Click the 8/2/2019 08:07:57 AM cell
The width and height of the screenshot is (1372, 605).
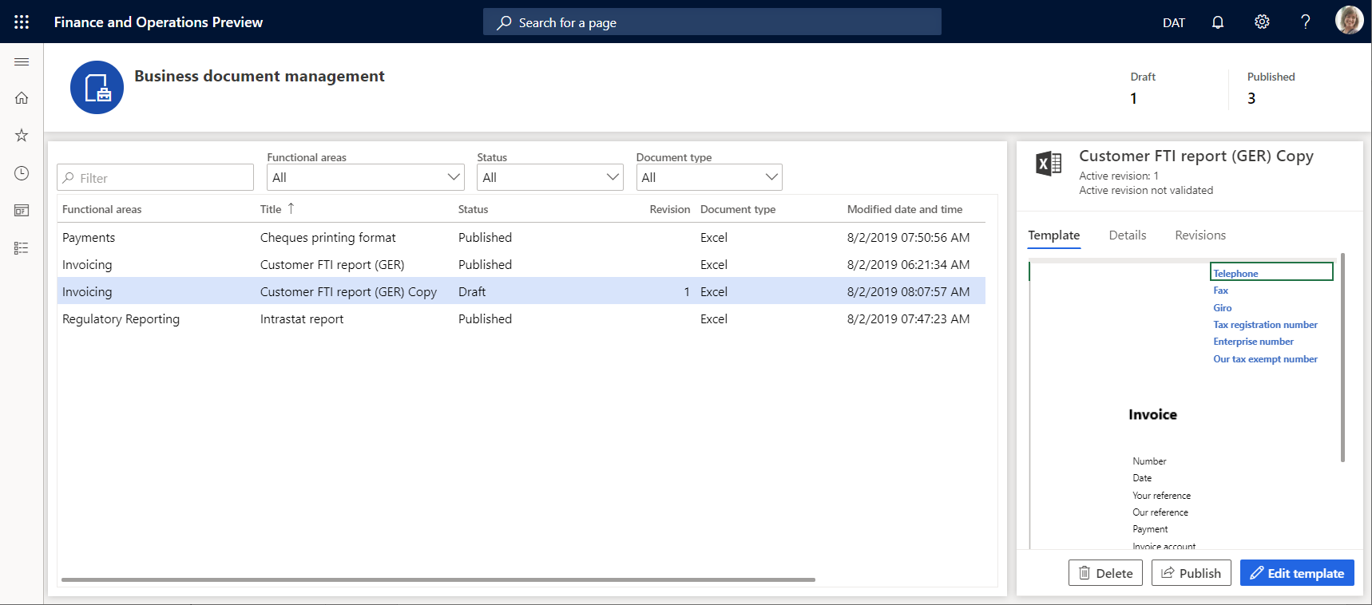coord(908,291)
